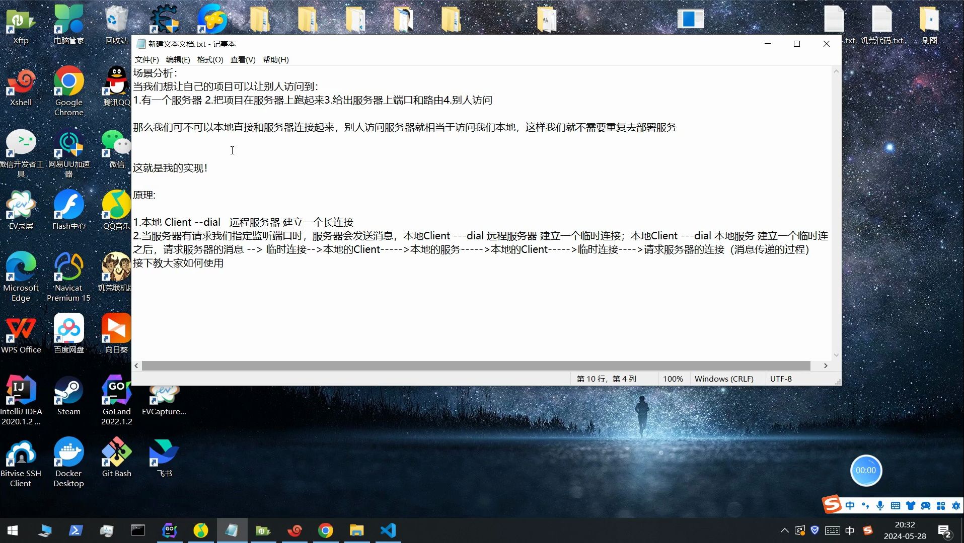
Task: Open Visual Studio Code from the taskbar
Action: pyautogui.click(x=388, y=530)
